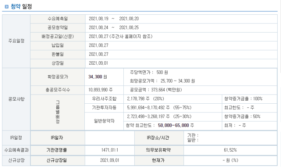Screen dimensions: 281x168
Task: Click the 공모사항 row header
Action: pyautogui.click(x=16, y=99)
